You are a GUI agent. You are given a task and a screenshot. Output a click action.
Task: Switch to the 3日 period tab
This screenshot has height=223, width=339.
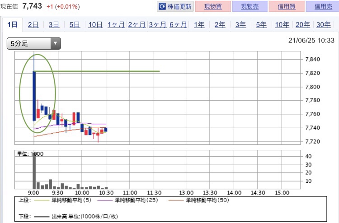click(54, 25)
